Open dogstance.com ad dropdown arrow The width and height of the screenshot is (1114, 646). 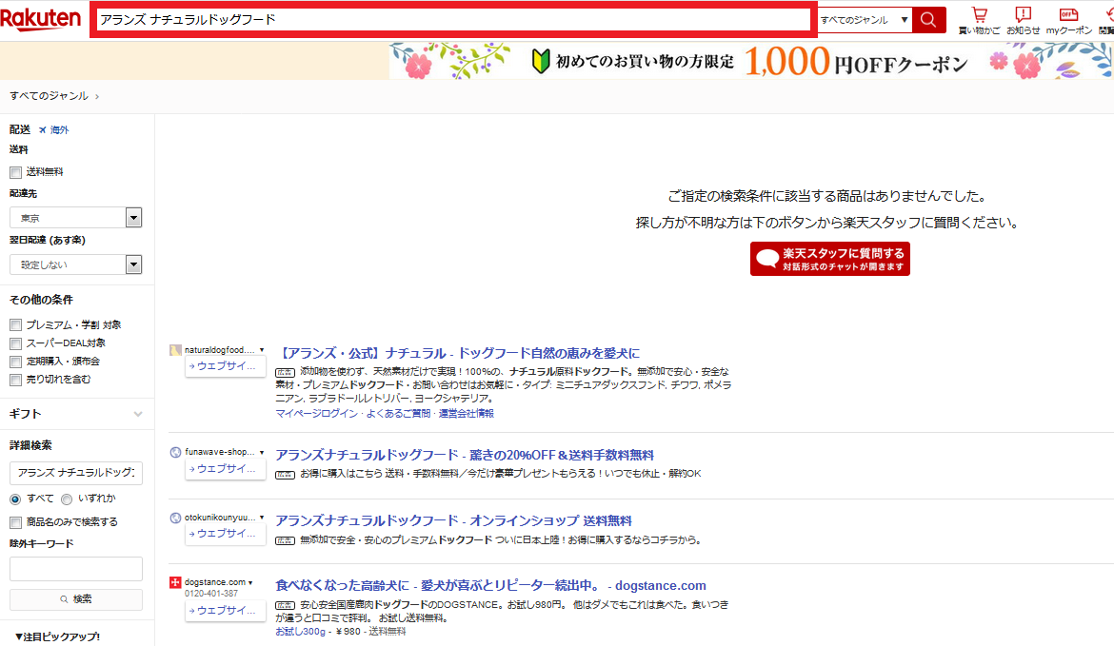250,583
